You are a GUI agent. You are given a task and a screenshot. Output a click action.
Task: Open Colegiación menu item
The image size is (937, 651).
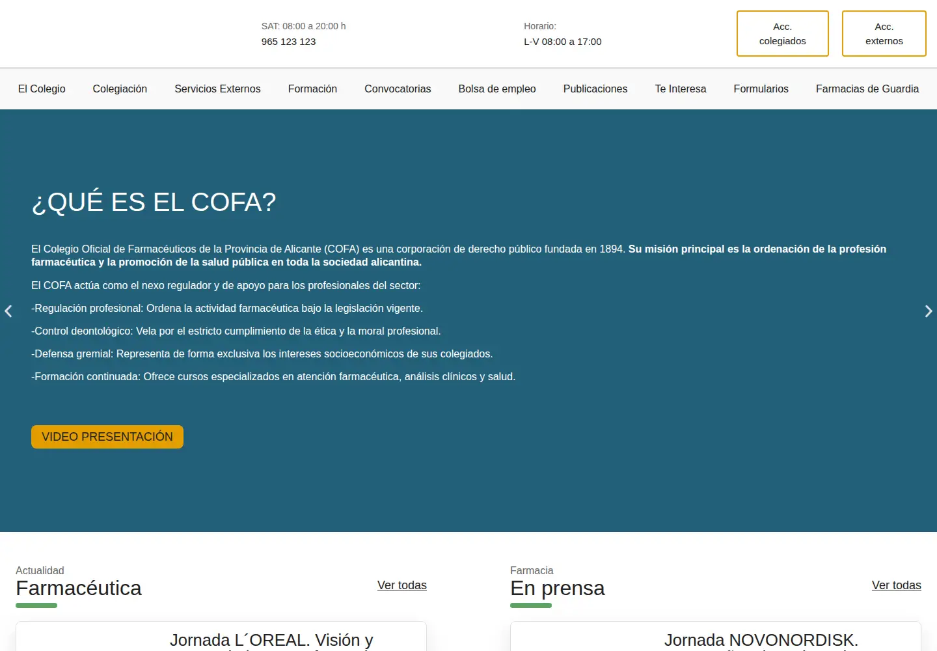coord(120,89)
